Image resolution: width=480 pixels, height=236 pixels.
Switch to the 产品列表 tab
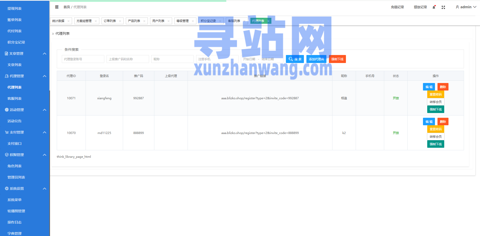point(134,21)
